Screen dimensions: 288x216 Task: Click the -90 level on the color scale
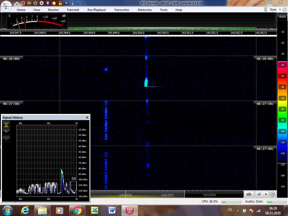tap(282, 120)
